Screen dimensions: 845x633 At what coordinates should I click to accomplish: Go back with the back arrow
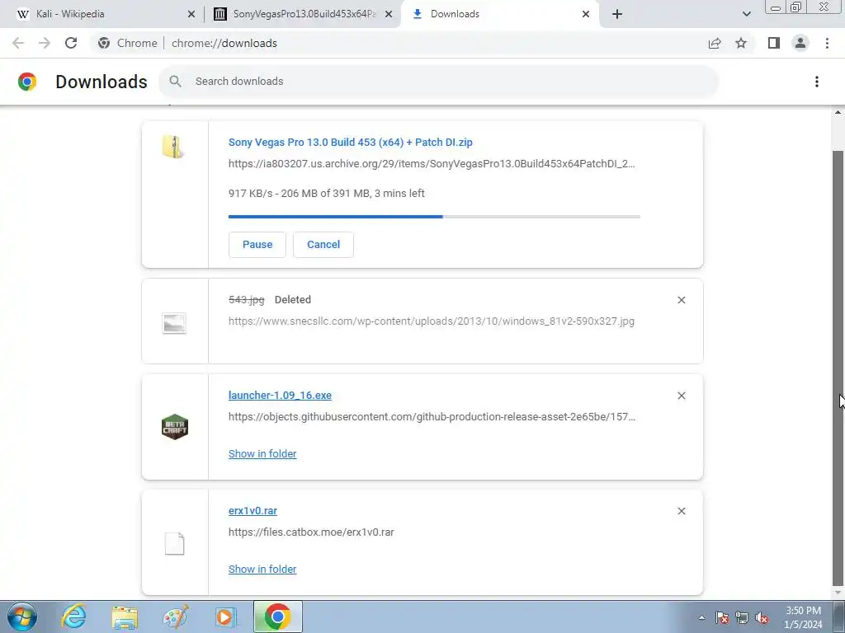(x=18, y=43)
